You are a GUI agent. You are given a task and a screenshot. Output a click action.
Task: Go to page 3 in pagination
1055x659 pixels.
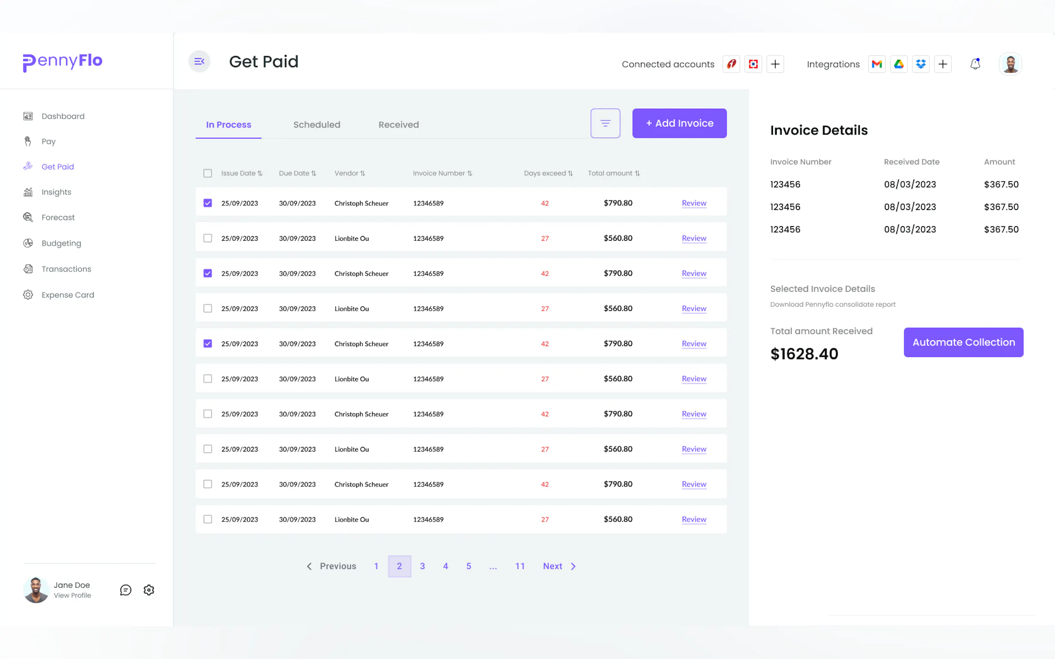422,566
